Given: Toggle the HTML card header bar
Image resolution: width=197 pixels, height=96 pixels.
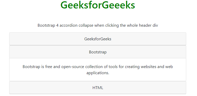Looking at the screenshot, I should click(x=98, y=88).
